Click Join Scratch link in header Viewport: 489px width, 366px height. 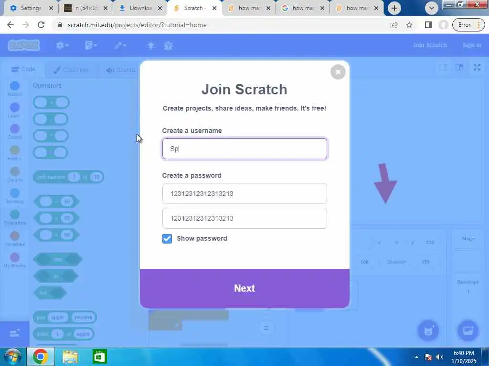[x=429, y=45]
